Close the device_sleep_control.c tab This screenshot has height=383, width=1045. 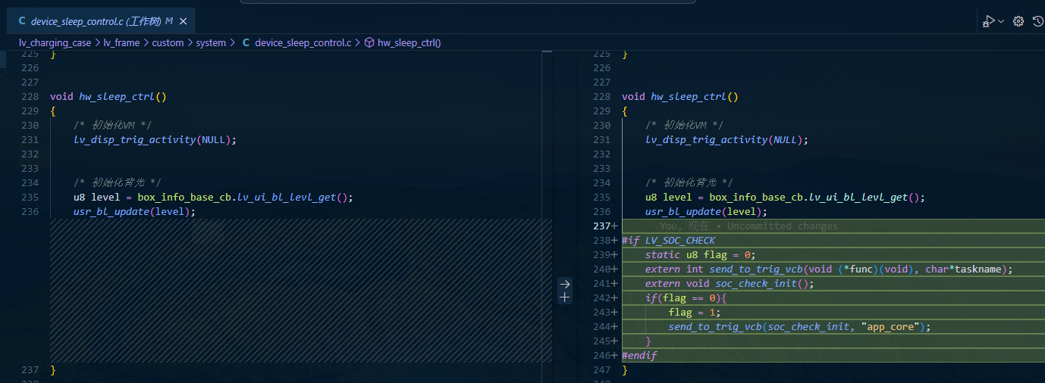pyautogui.click(x=184, y=21)
